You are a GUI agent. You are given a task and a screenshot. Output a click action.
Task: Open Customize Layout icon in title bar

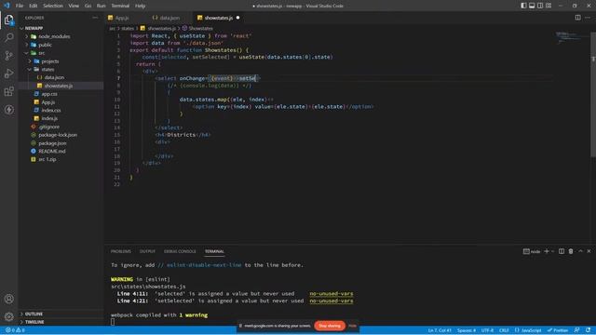[x=549, y=6]
